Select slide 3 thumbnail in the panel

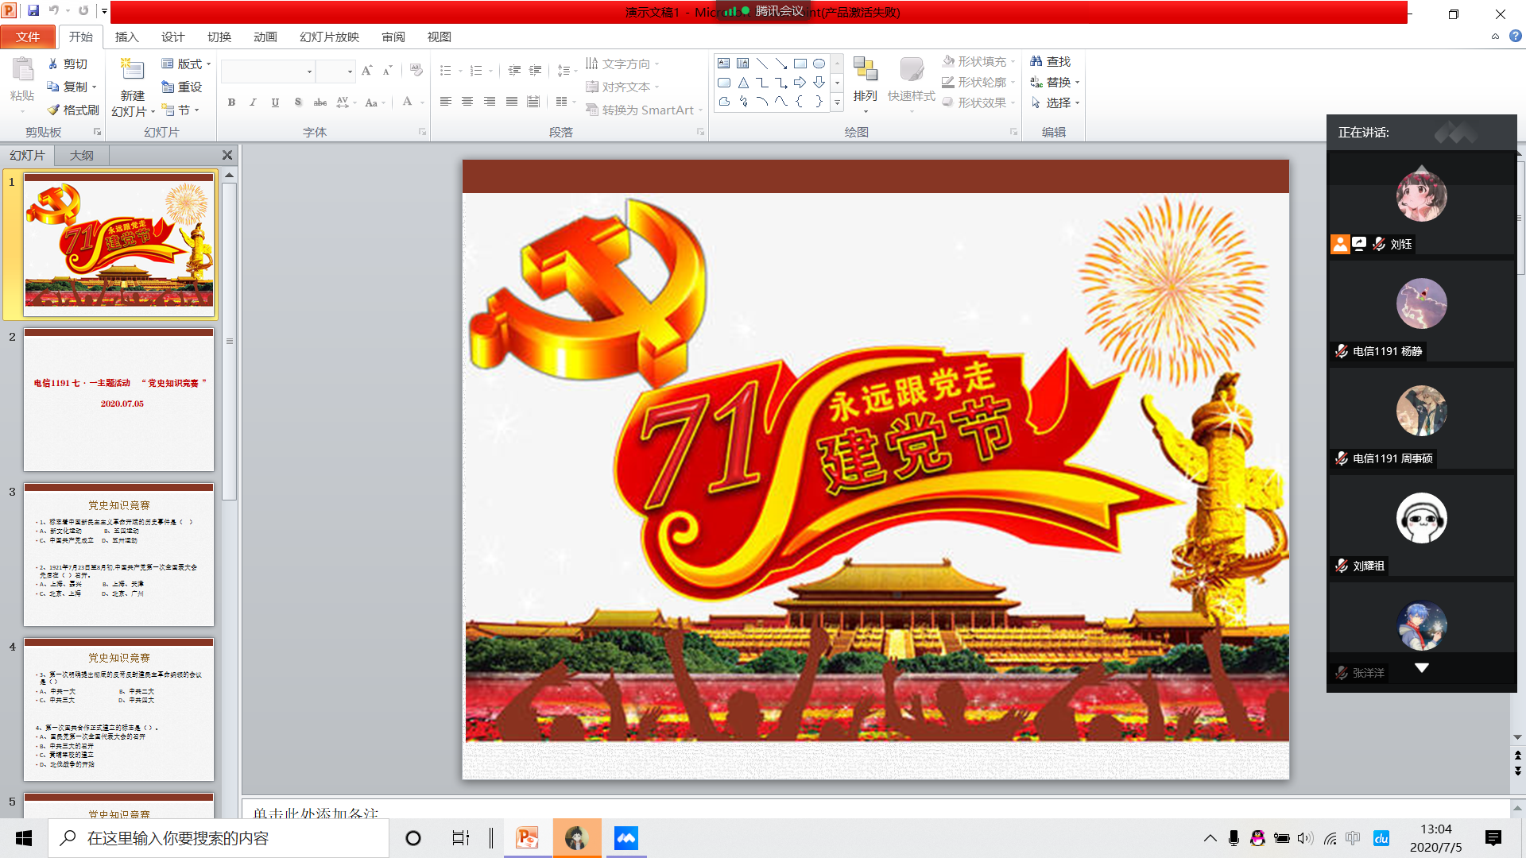(118, 554)
